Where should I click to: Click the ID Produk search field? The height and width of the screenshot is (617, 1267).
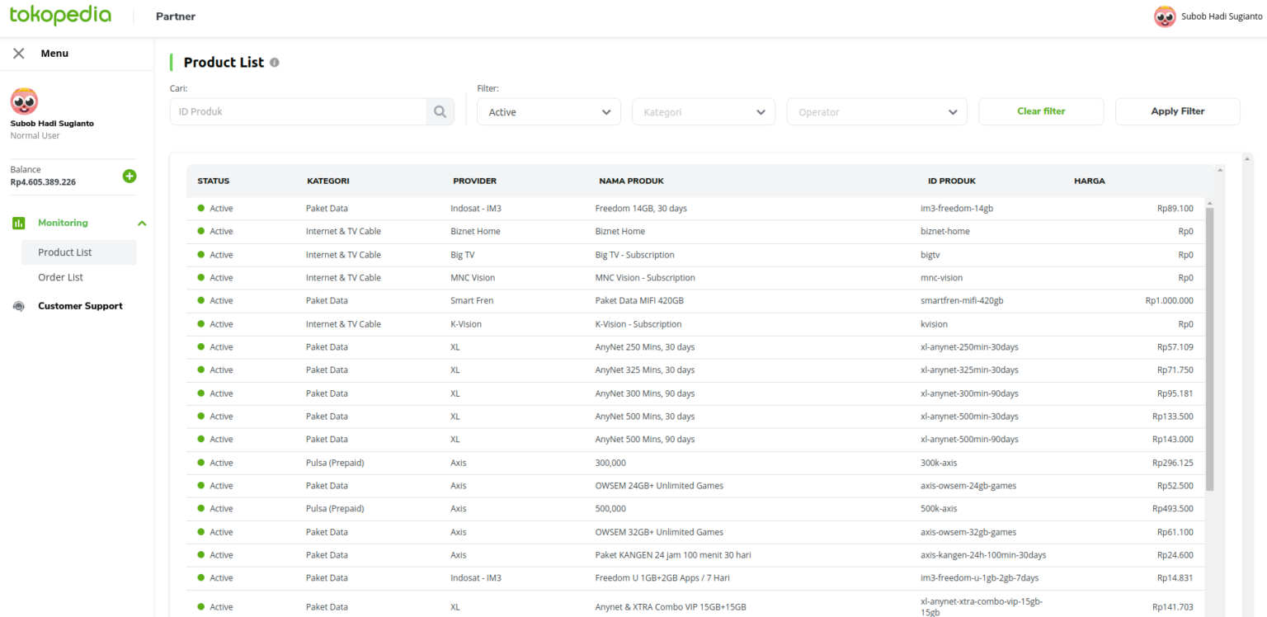pos(298,112)
